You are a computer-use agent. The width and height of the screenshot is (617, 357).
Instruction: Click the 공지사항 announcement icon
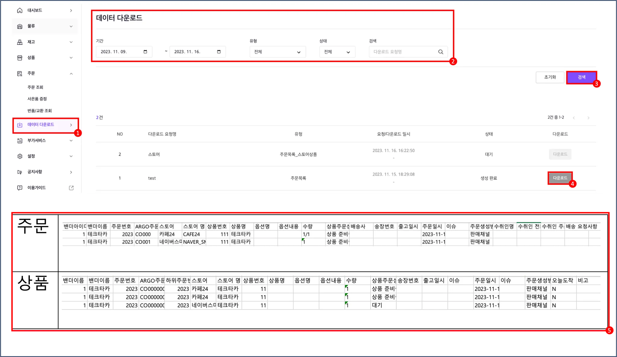tap(20, 172)
